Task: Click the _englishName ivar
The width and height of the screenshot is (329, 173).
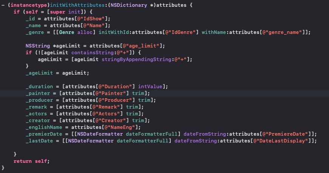Action: (x=44, y=127)
